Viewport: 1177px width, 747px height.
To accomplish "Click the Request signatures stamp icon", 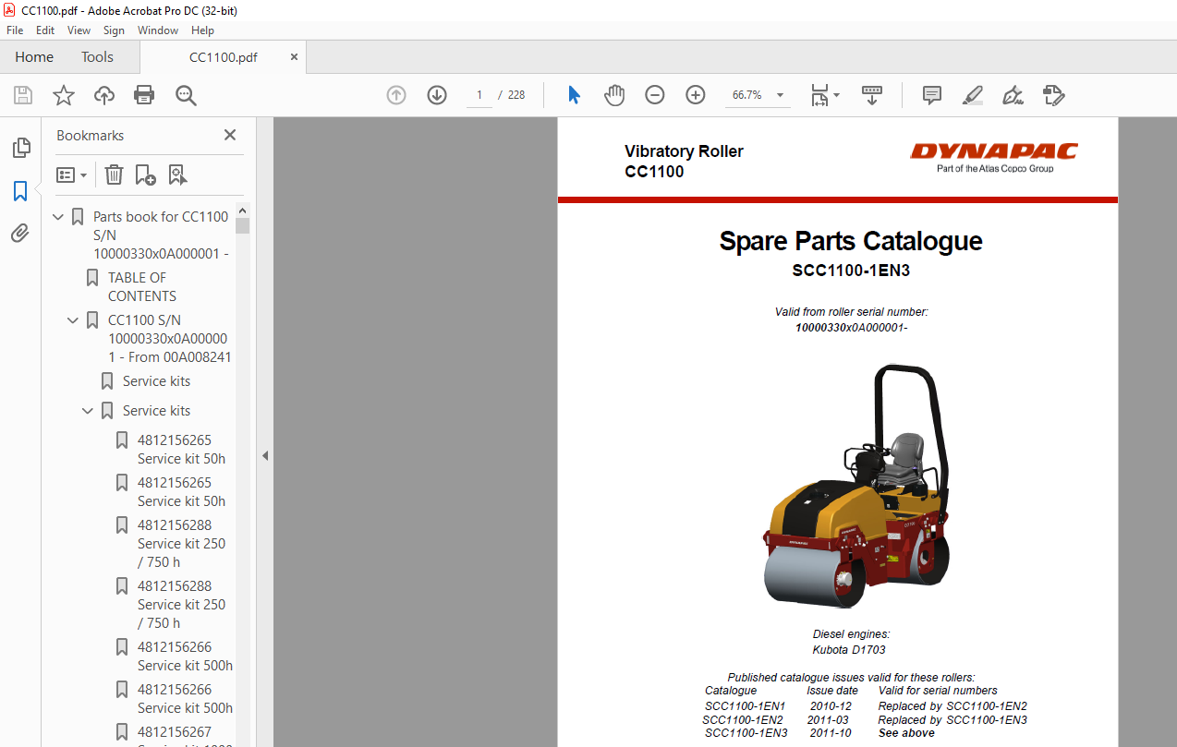I will 1054,95.
